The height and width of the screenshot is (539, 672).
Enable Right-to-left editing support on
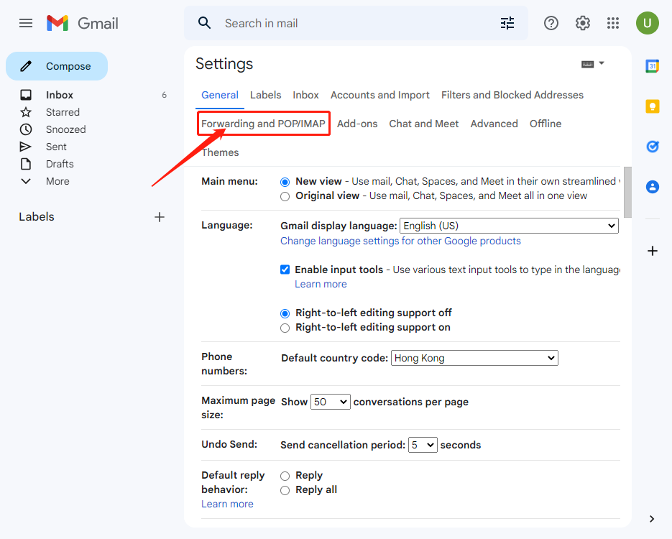click(x=285, y=328)
